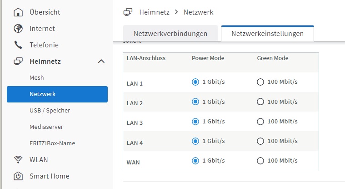Open the Mediaserver page
Viewport: 345px width, 189px height.
pos(46,127)
